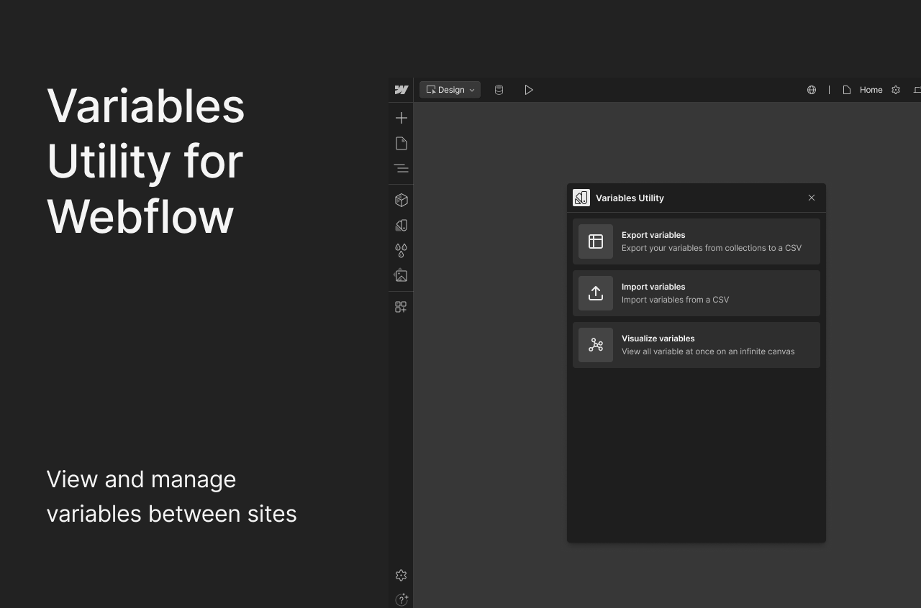Open the Design mode dropdown
Screen dimensions: 921x608
pos(449,90)
